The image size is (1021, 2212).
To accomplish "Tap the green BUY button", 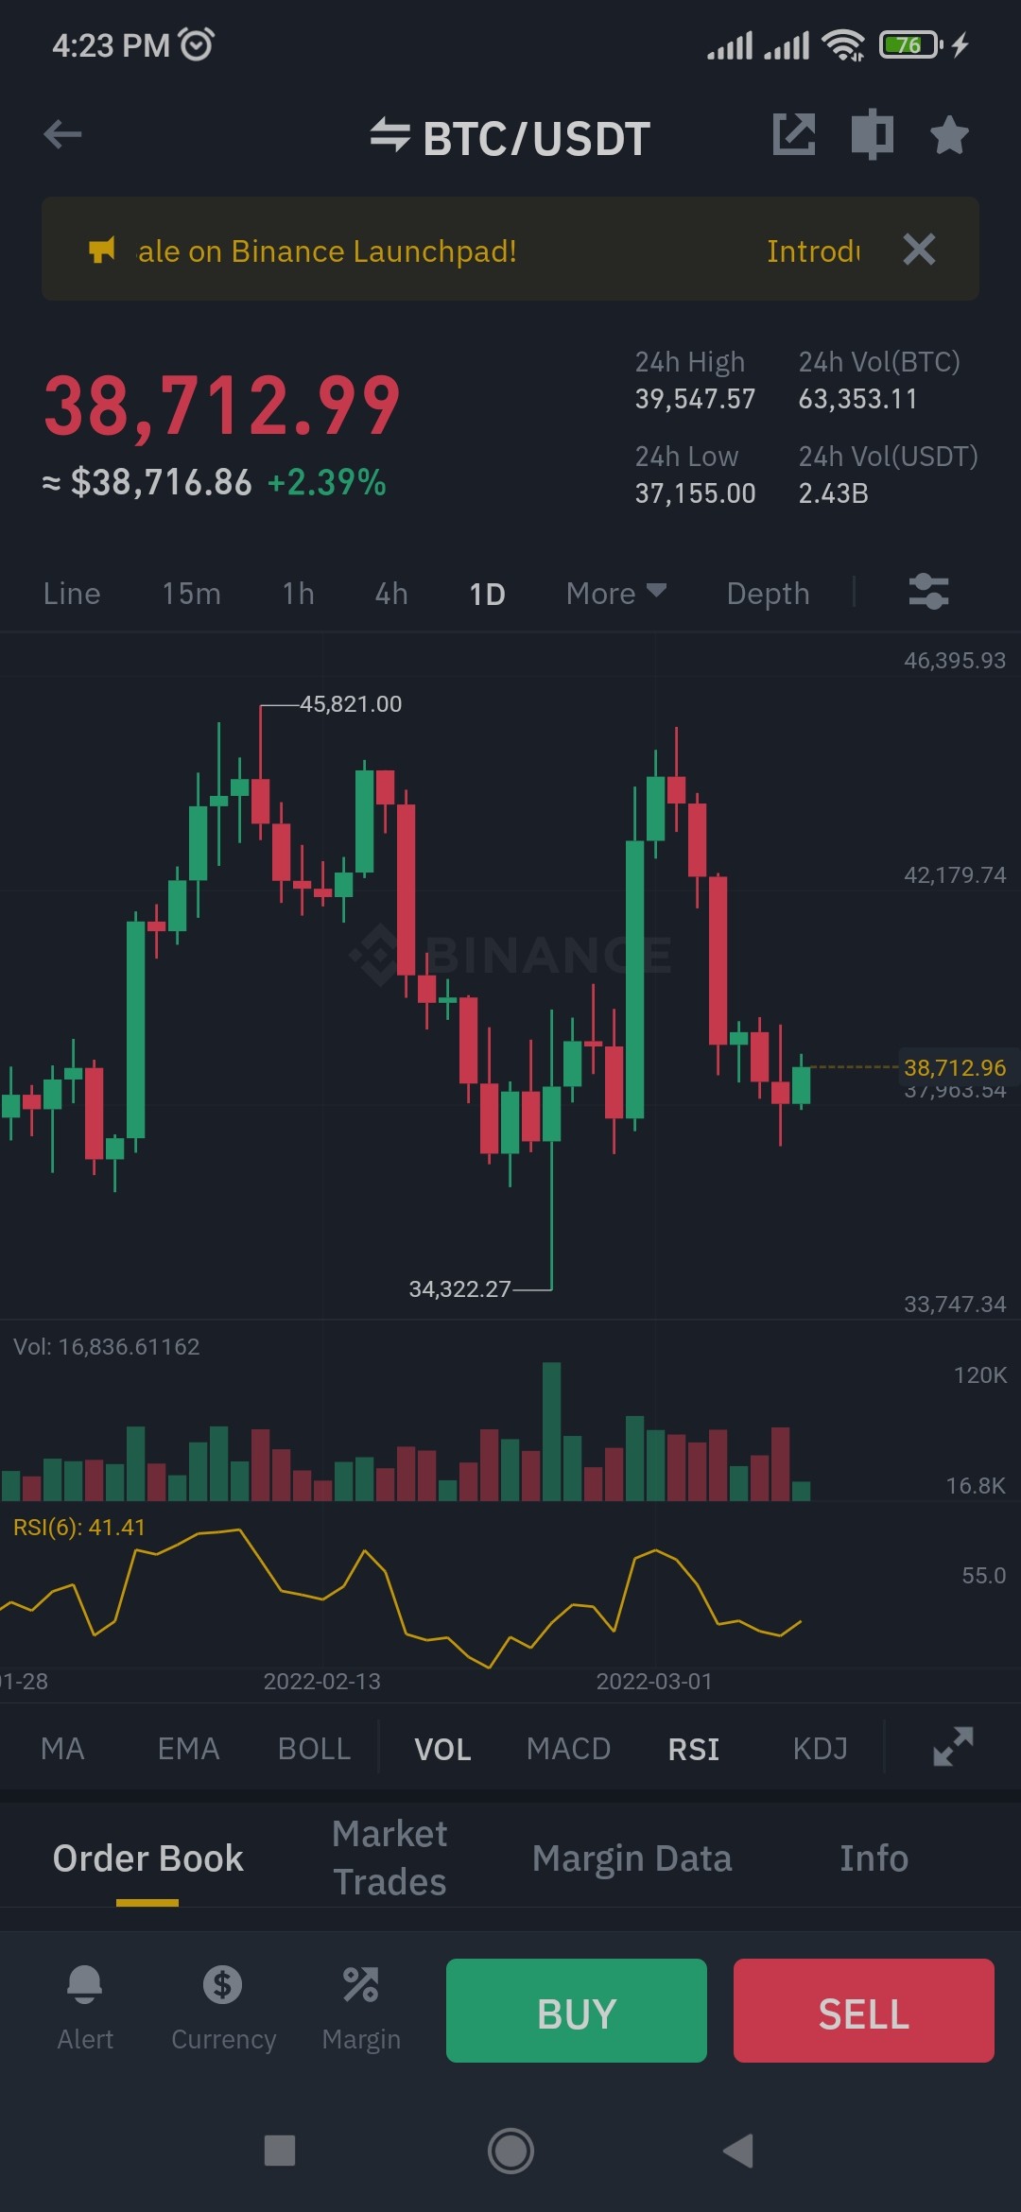I will click(577, 2011).
